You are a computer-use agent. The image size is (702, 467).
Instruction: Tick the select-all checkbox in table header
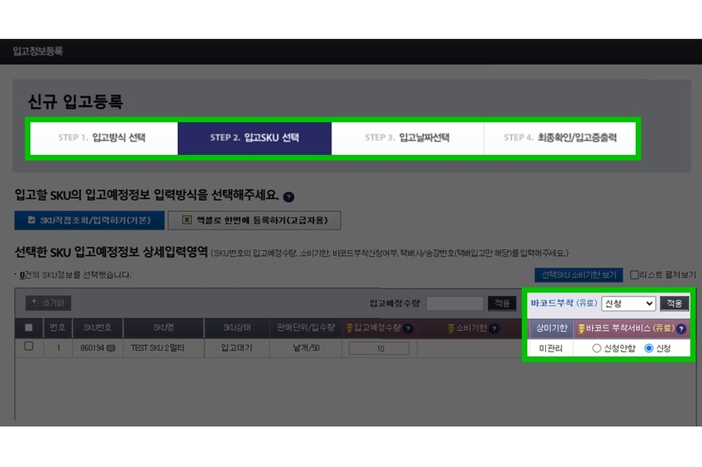click(x=29, y=328)
